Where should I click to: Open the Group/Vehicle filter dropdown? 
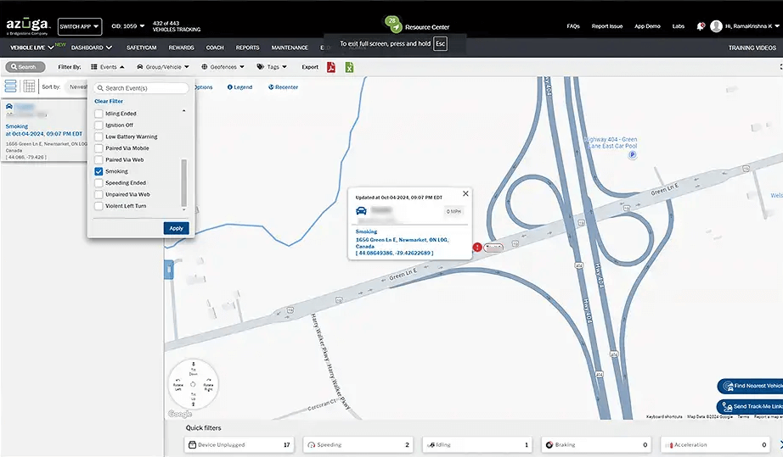point(163,67)
